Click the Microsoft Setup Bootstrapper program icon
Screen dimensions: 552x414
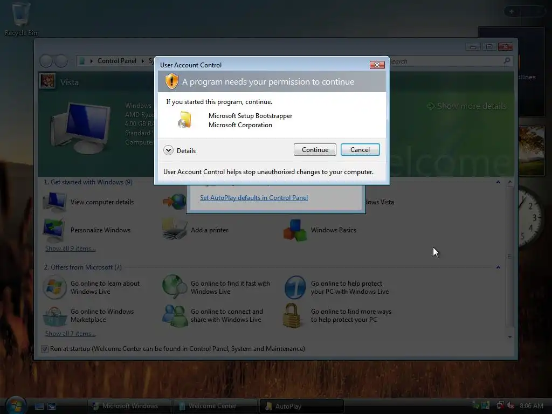coord(185,120)
